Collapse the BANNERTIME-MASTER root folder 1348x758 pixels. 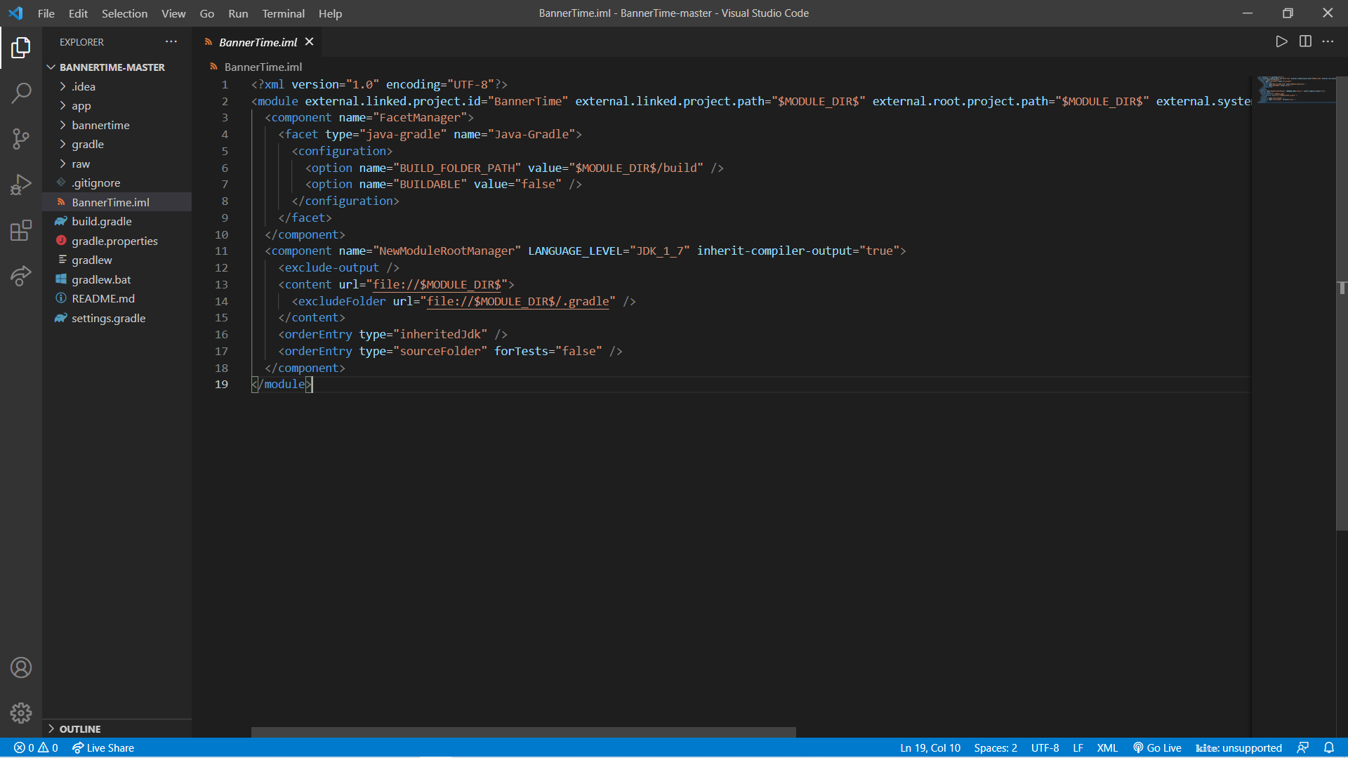pyautogui.click(x=112, y=67)
